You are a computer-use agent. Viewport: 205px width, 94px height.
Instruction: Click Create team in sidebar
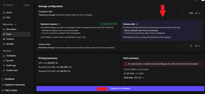click(16, 70)
